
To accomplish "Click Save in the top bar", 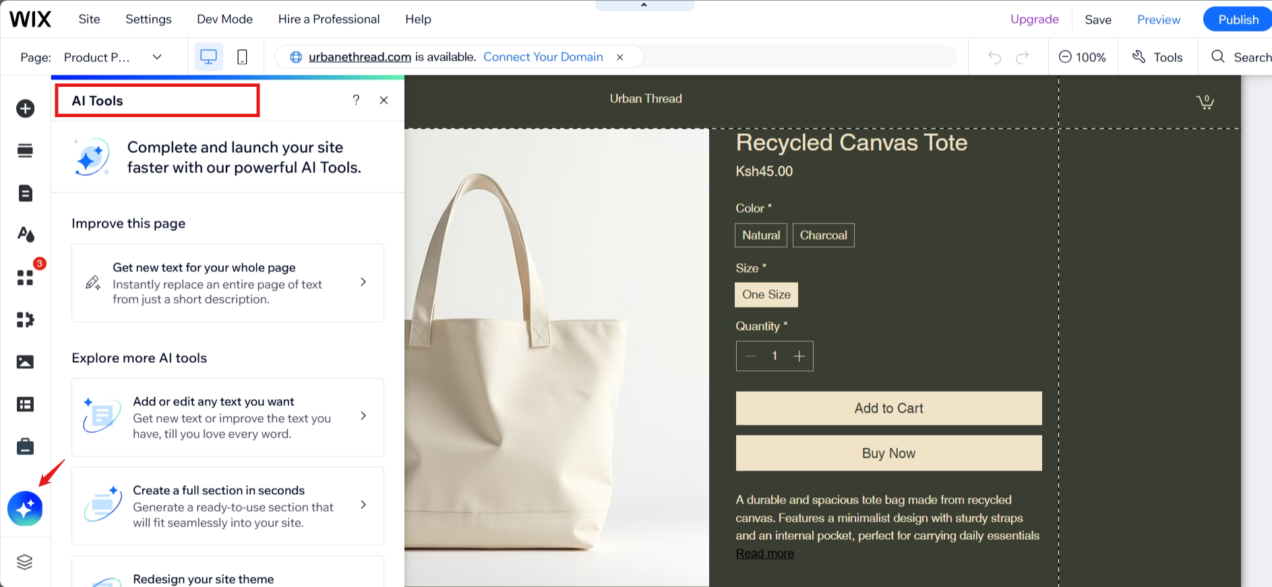I will pos(1098,20).
